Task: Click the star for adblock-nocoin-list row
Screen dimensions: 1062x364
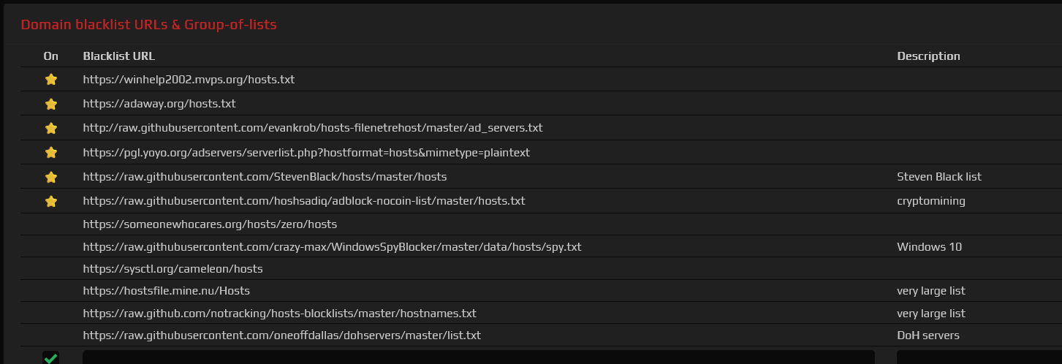Action: pyautogui.click(x=51, y=201)
